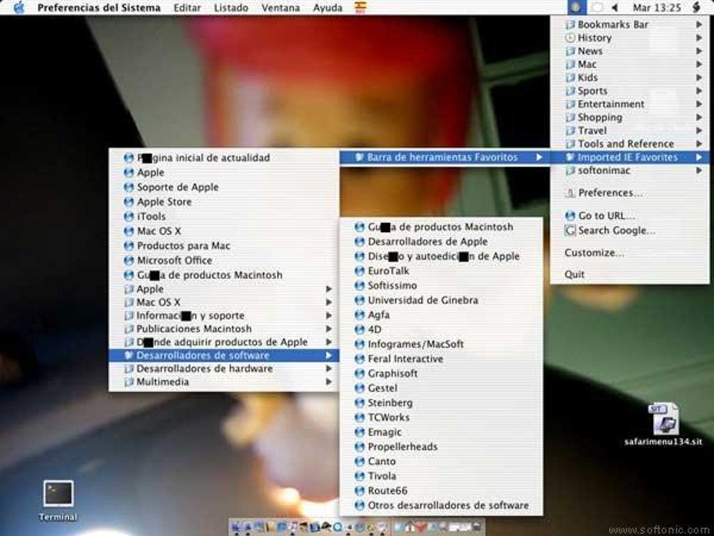Expand the Kids bookmarks folder
The width and height of the screenshot is (714, 536).
[x=630, y=78]
